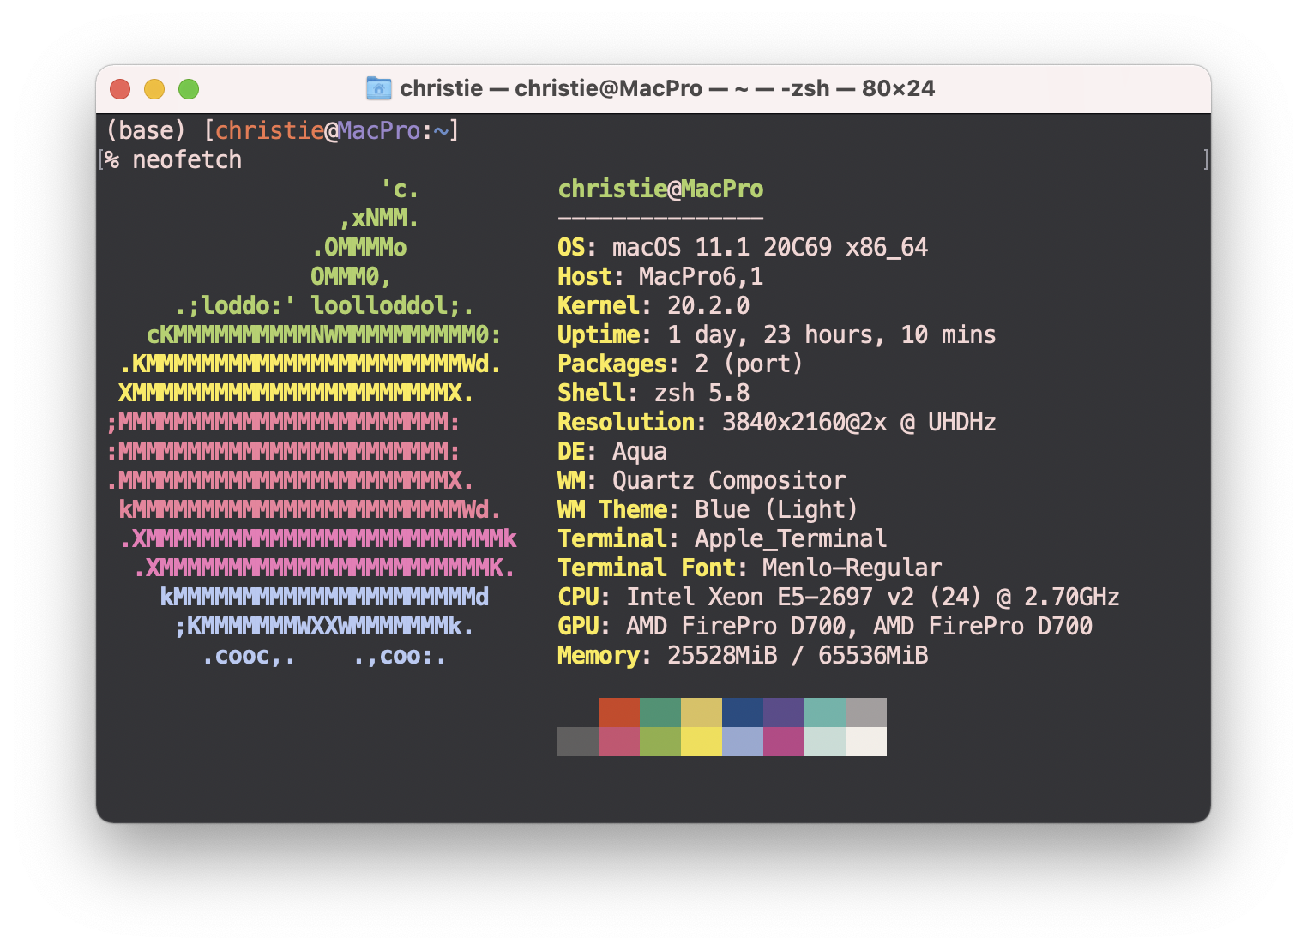Click the CPU line with Intel Xeon

pos(838,598)
